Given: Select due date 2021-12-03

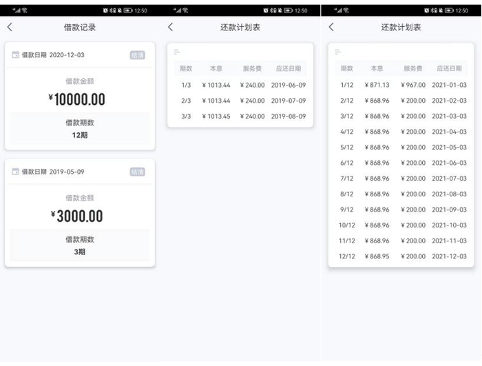Looking at the screenshot, I should [449, 256].
